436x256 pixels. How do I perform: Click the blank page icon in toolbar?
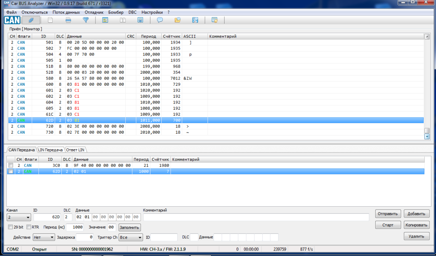click(50, 20)
